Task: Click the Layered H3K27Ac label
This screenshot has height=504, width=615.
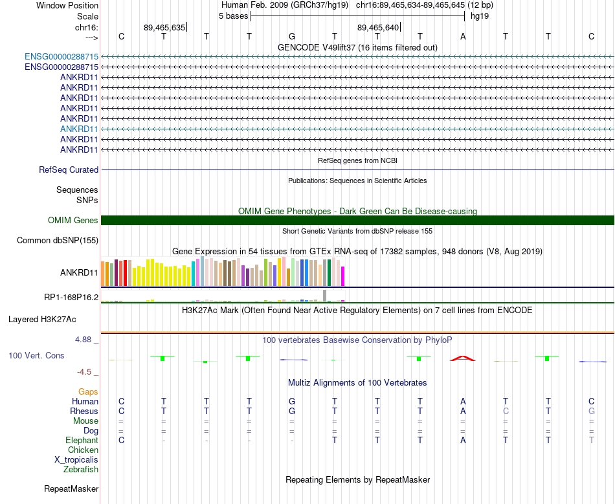Action: [42, 320]
